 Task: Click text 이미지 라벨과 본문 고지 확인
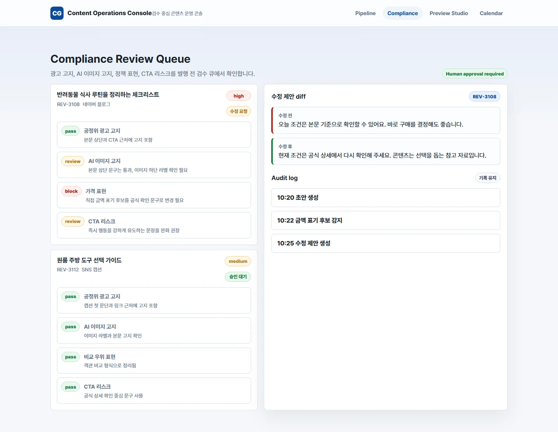coord(113,336)
